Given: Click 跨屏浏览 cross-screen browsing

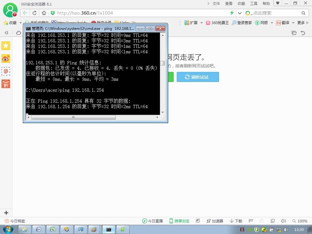Looking at the screenshot, I should point(179,221).
